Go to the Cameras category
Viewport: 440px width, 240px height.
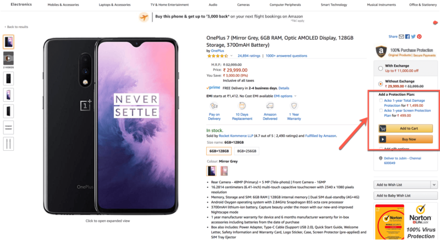pyautogui.click(x=244, y=4)
